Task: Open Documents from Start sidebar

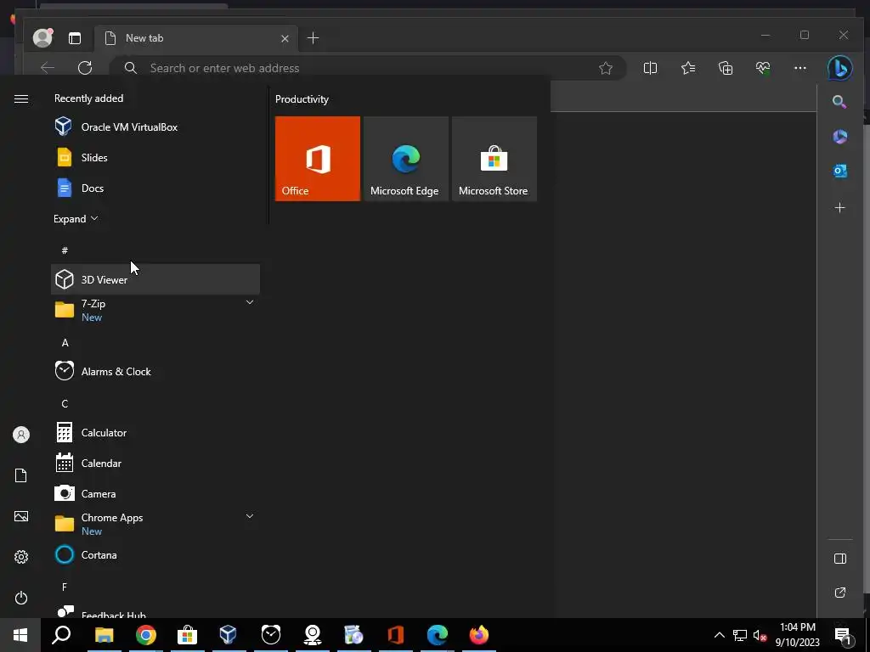Action: [21, 475]
